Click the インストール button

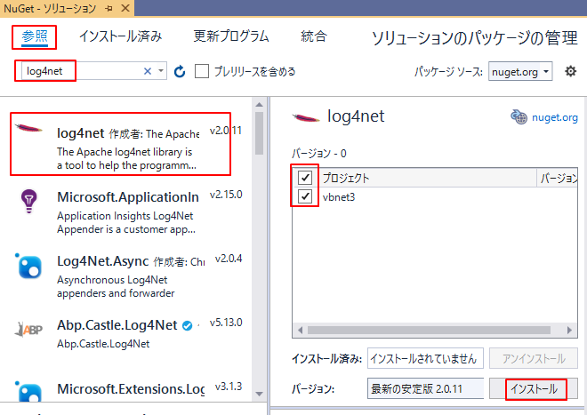[534, 389]
